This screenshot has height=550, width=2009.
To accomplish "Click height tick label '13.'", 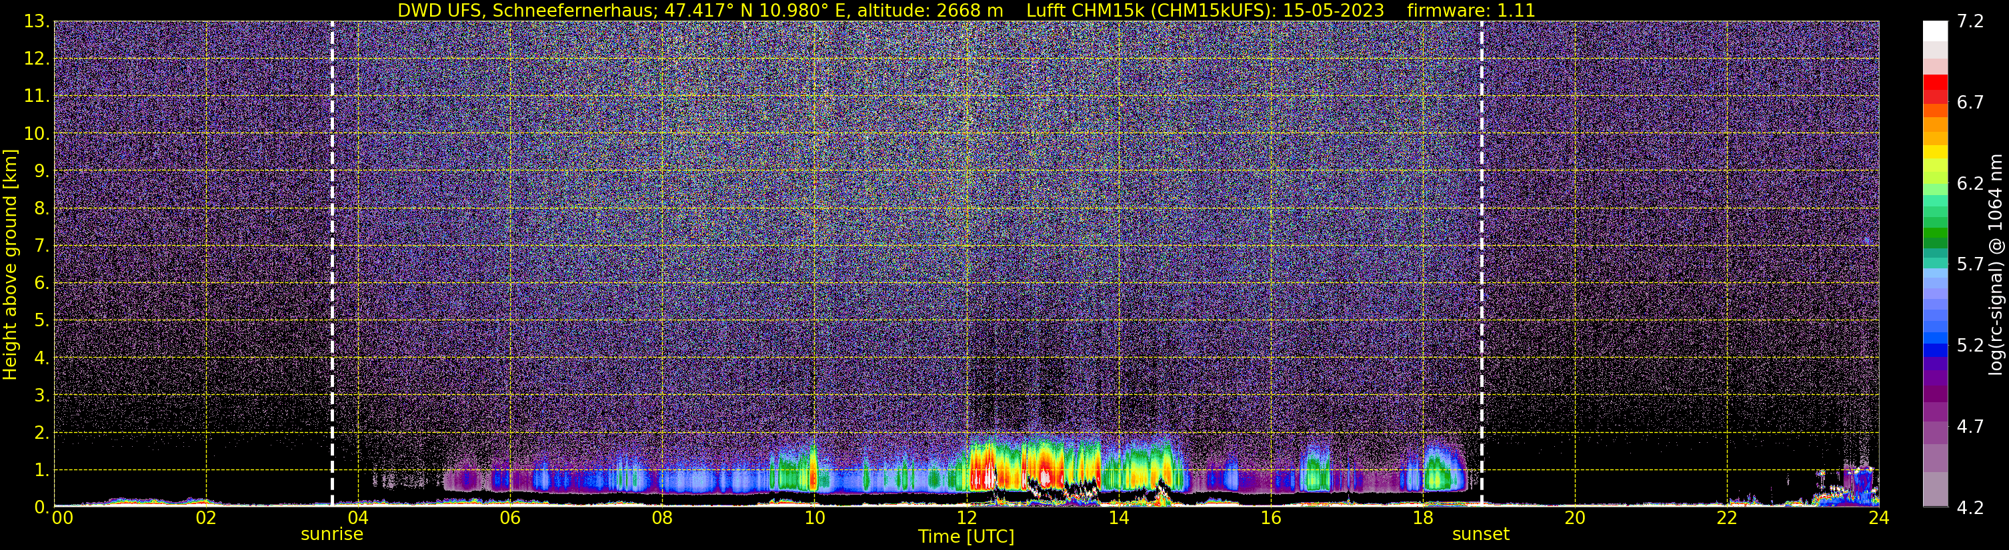I will [x=37, y=22].
